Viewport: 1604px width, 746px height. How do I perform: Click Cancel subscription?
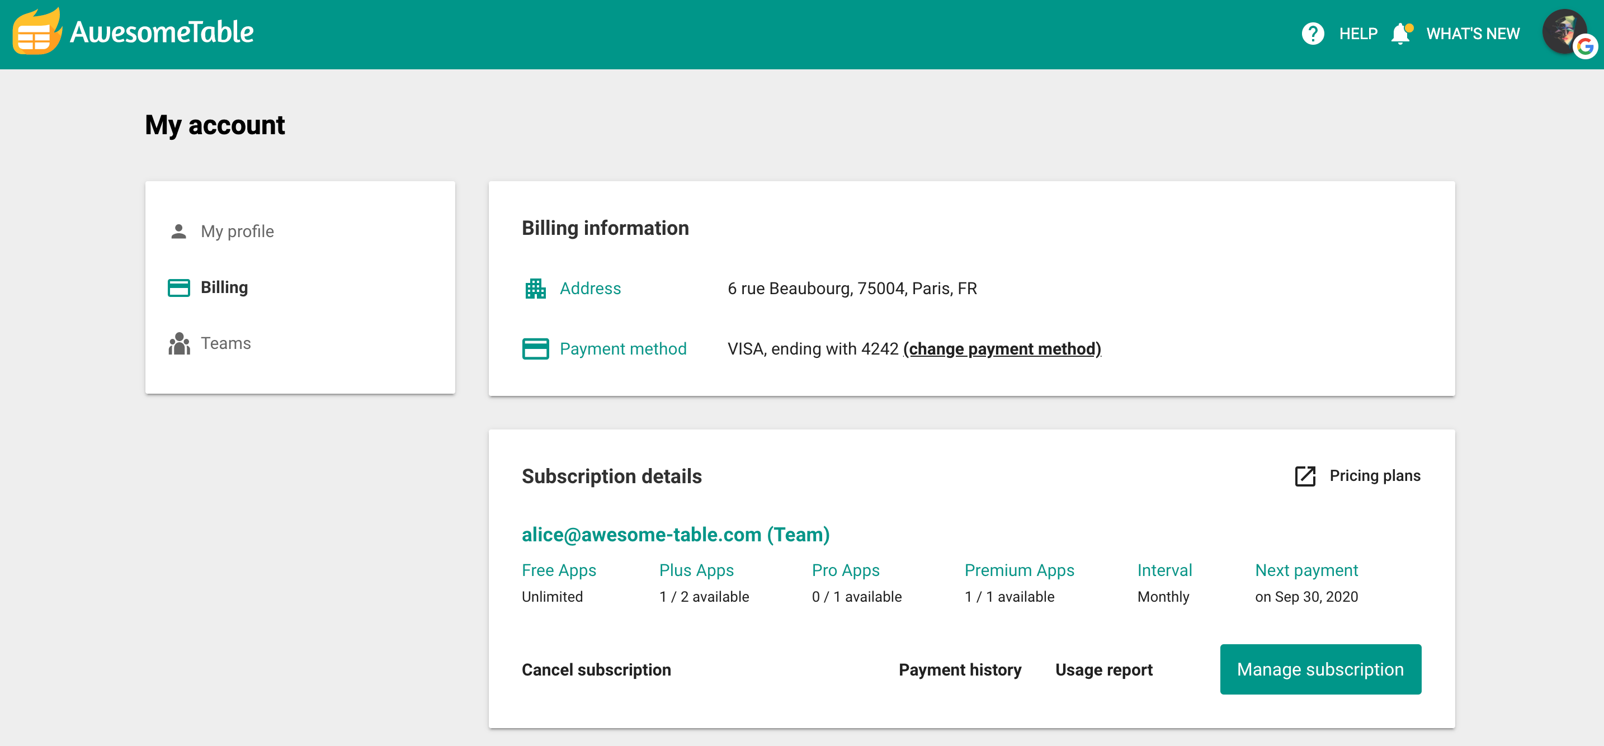(596, 669)
